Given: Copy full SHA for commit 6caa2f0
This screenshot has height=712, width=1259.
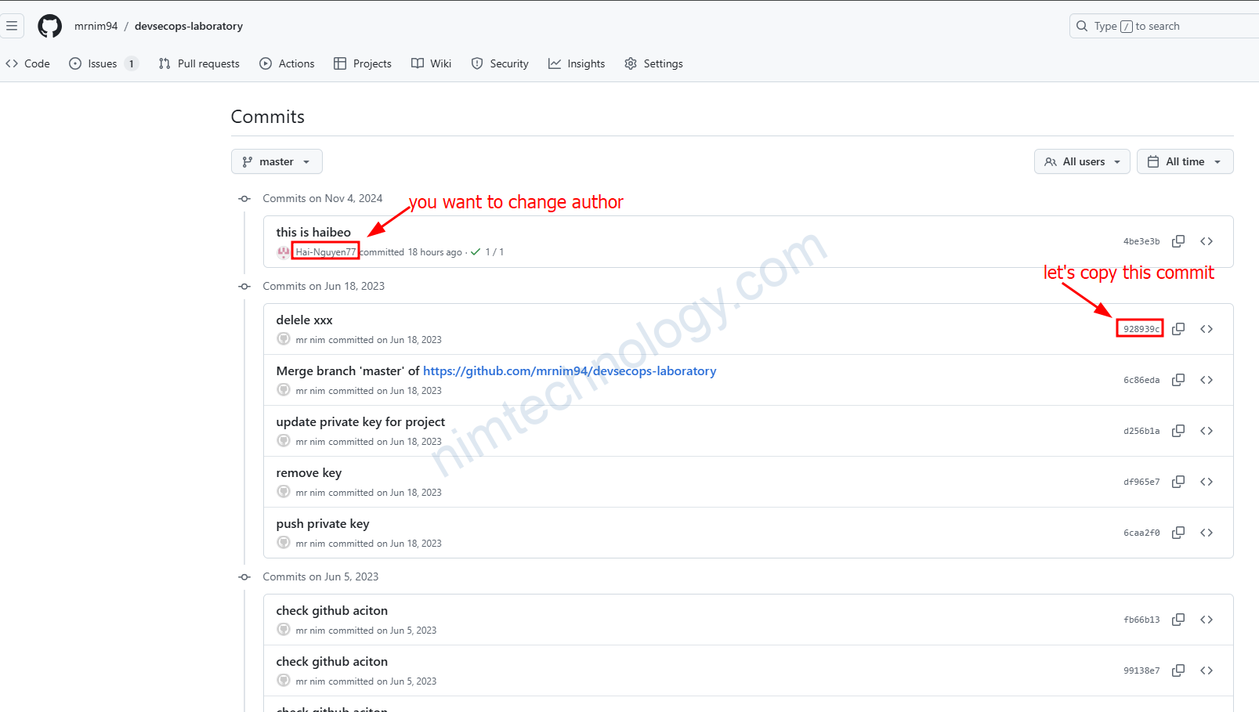Looking at the screenshot, I should pyautogui.click(x=1178, y=533).
